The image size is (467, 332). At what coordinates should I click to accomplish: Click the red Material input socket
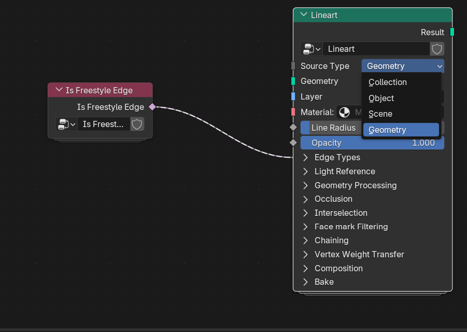293,112
